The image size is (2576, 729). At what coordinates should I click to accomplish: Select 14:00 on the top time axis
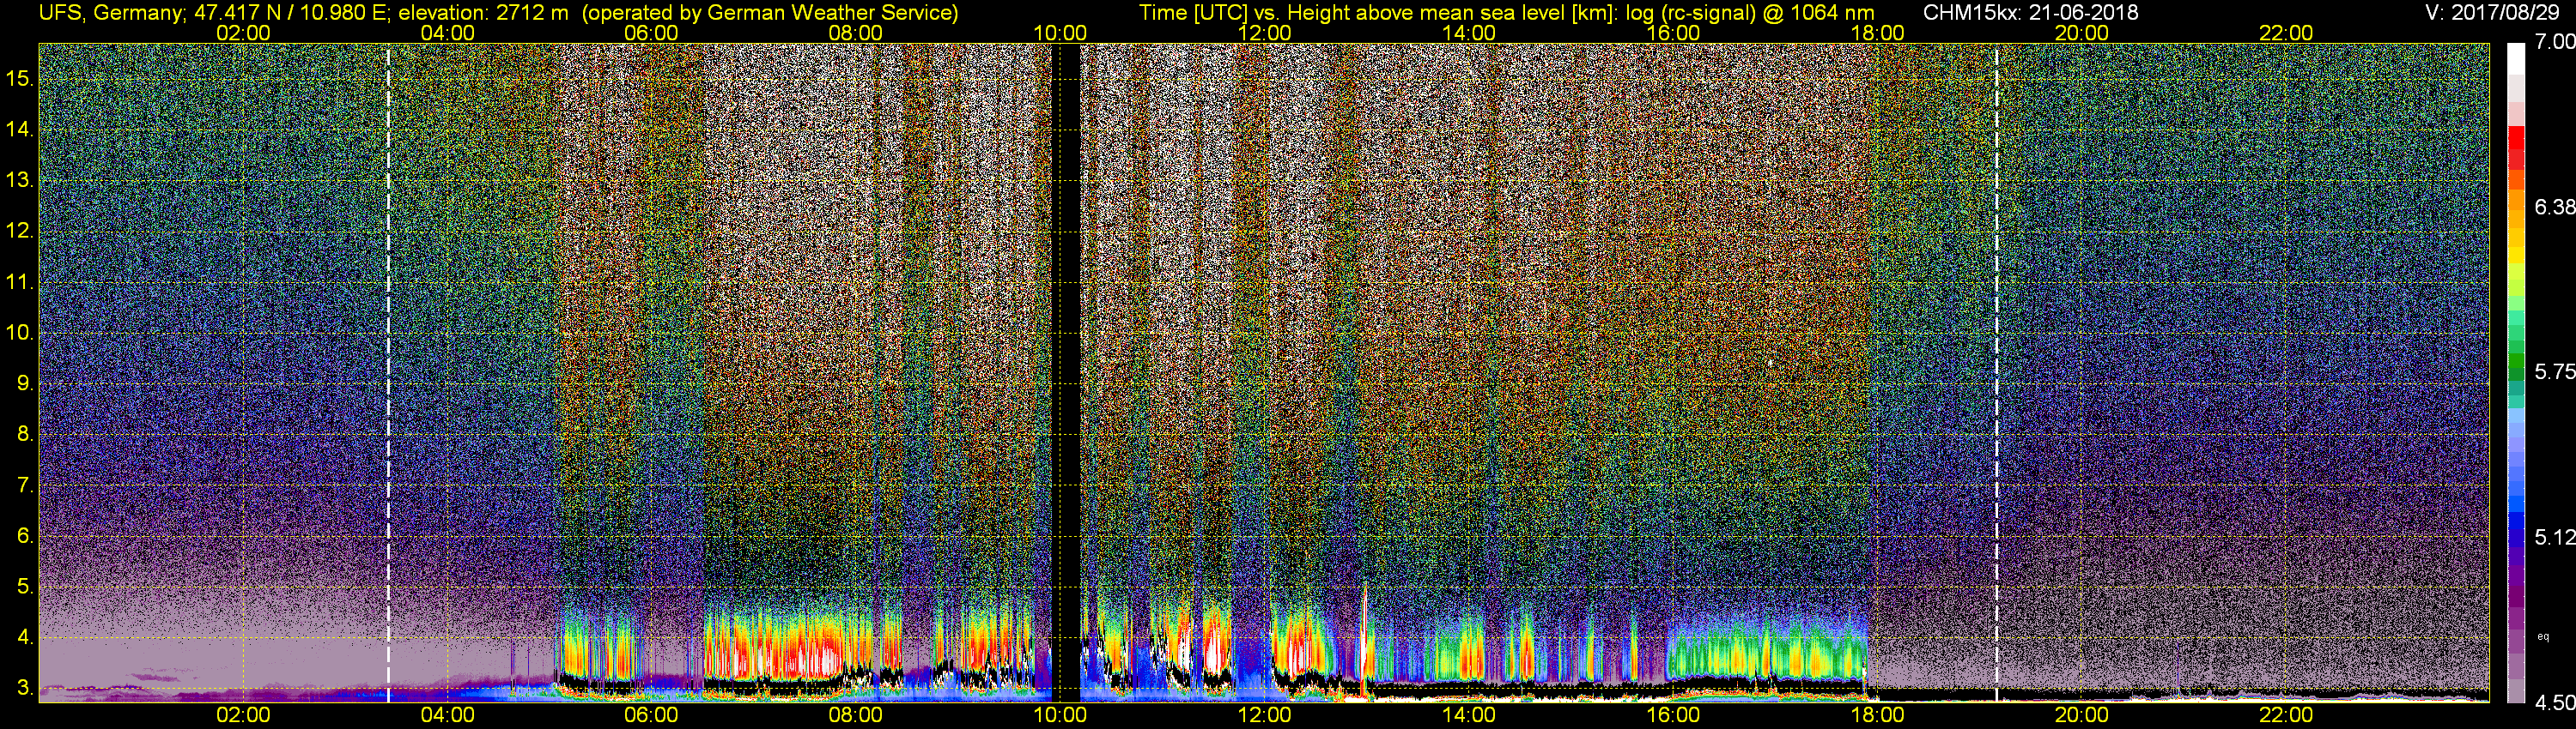point(1469,33)
